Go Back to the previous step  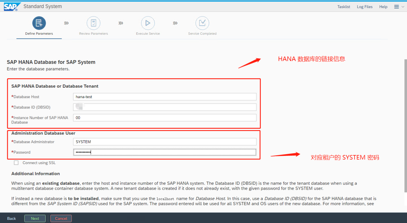(x=12, y=218)
